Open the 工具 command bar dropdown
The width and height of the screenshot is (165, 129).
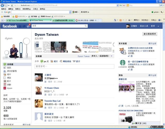(x=154, y=20)
